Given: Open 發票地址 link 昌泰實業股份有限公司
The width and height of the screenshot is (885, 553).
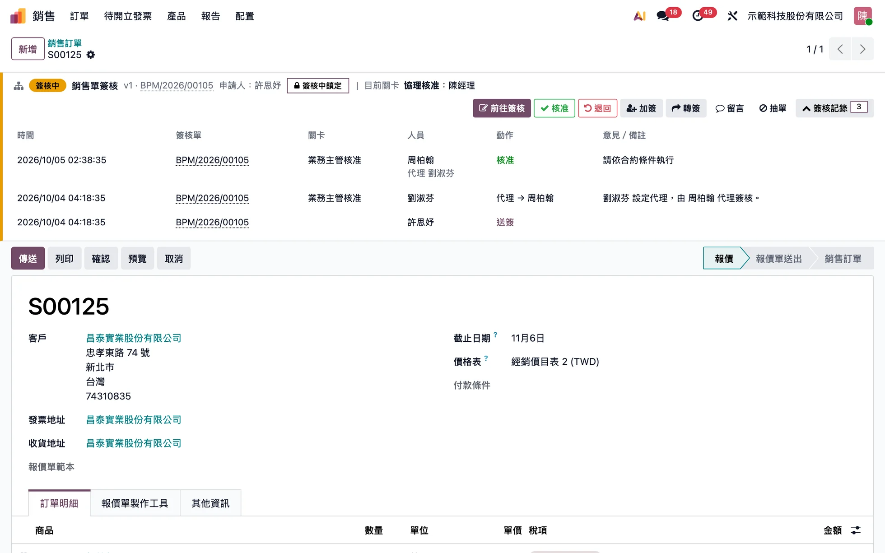Looking at the screenshot, I should [134, 420].
